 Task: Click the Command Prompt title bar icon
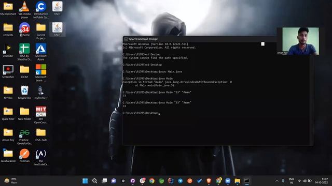pyautogui.click(x=126, y=39)
